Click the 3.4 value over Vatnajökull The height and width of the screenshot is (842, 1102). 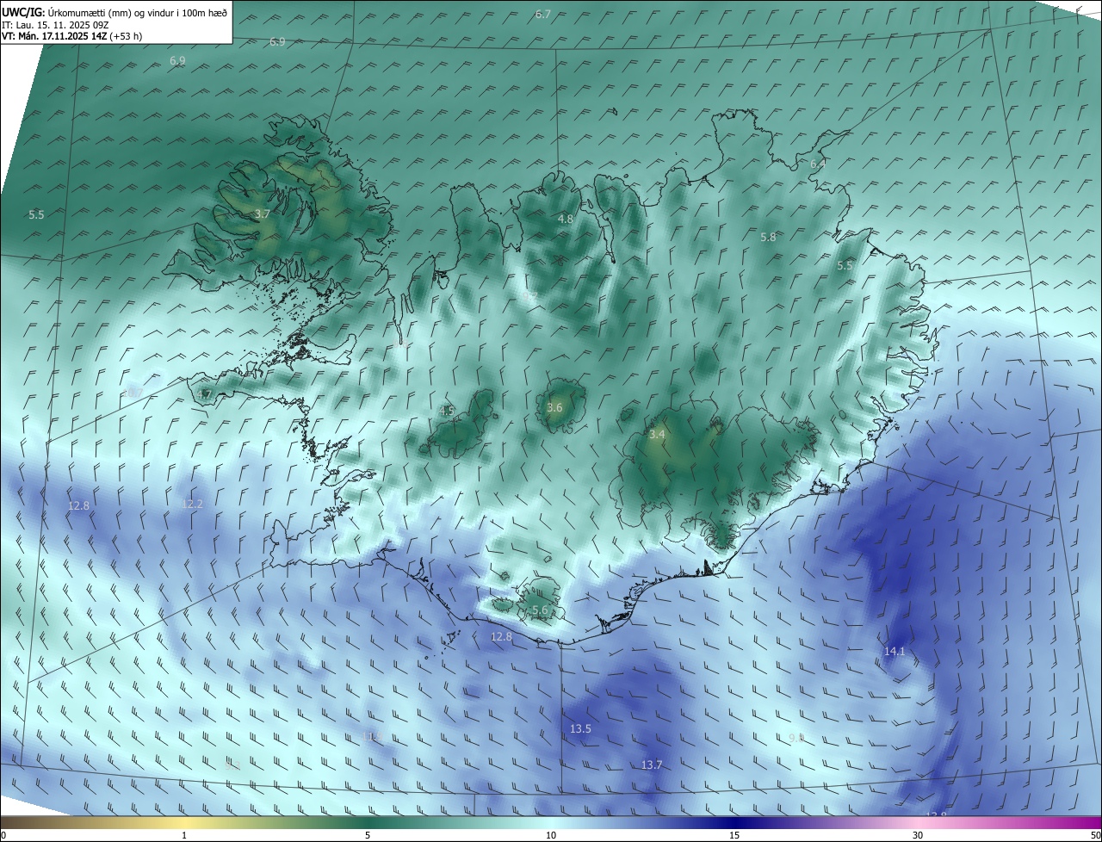657,435
